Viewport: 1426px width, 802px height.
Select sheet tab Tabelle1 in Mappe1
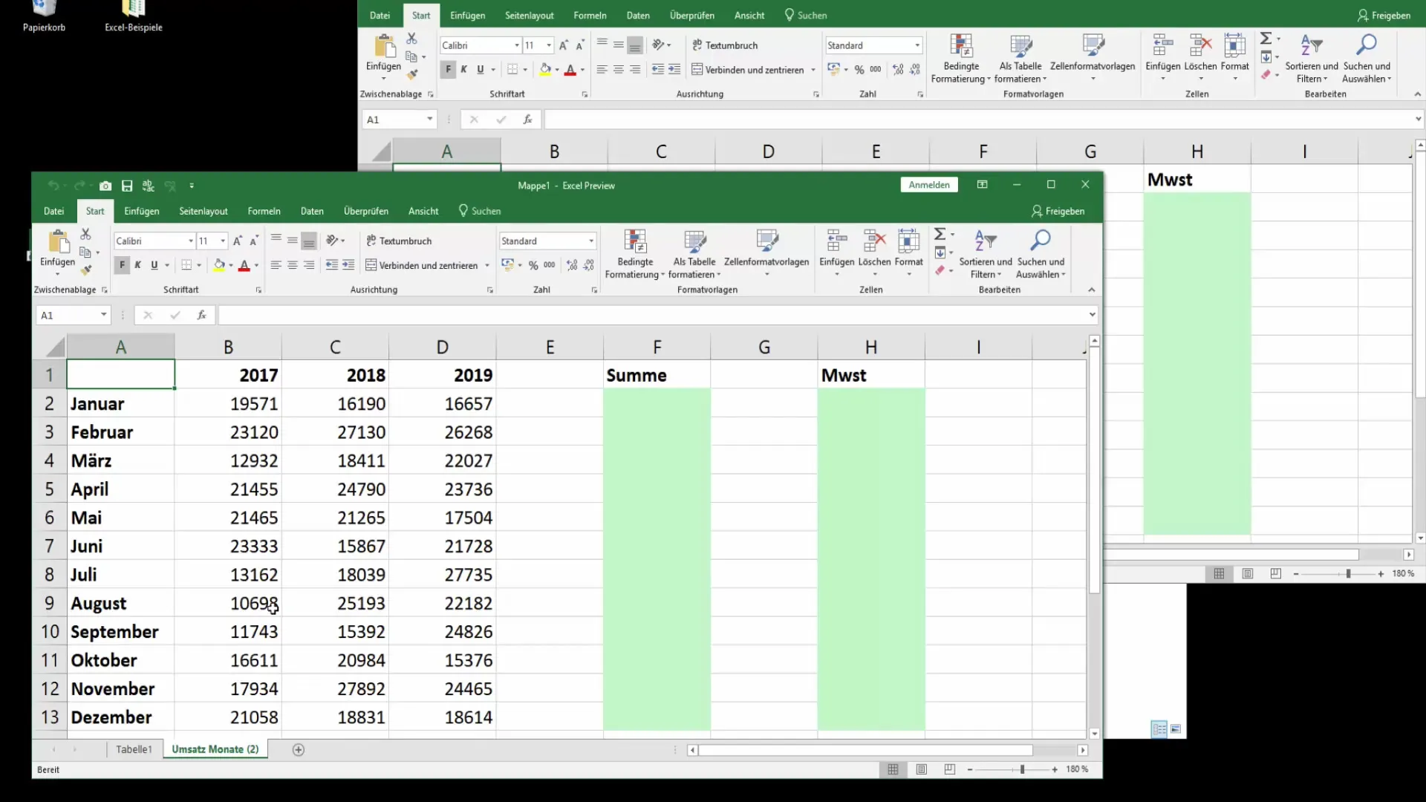pyautogui.click(x=134, y=749)
